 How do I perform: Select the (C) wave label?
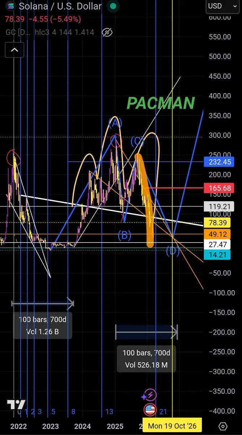(138, 141)
